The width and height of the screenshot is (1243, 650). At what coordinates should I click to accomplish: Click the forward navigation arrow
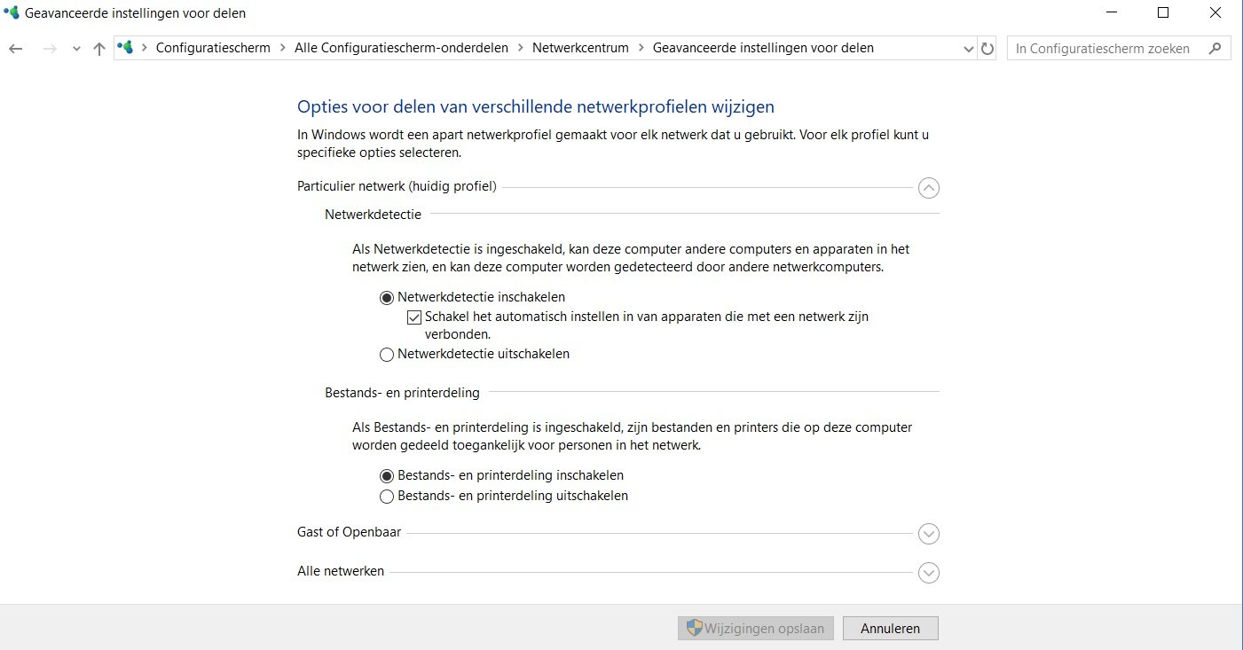pos(50,49)
